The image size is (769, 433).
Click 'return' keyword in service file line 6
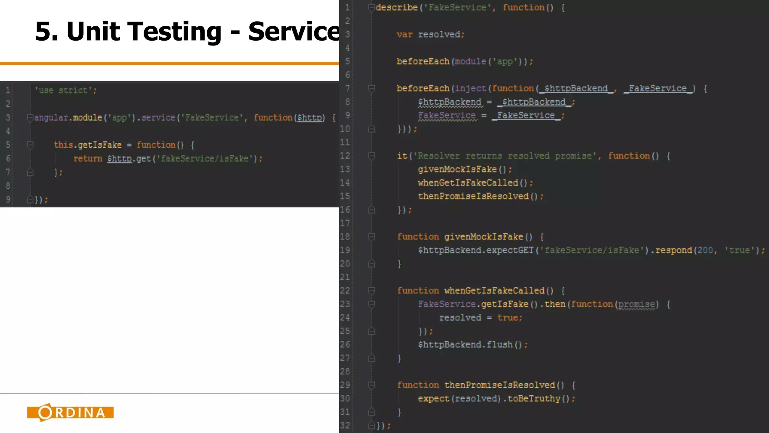88,159
